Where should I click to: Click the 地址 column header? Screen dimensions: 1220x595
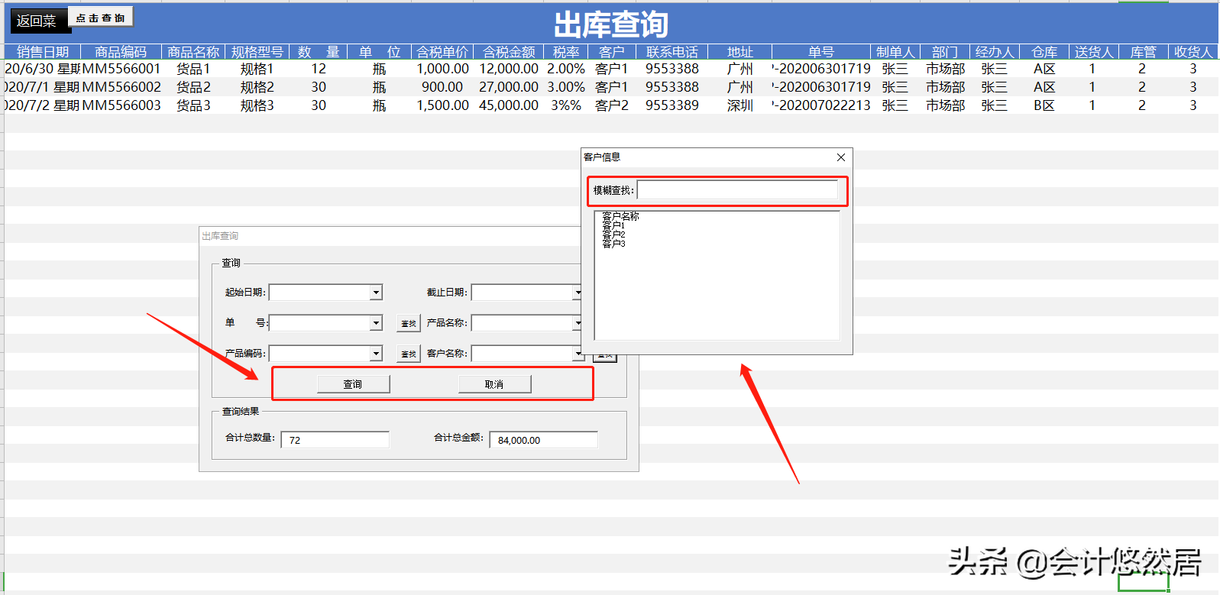click(x=740, y=52)
